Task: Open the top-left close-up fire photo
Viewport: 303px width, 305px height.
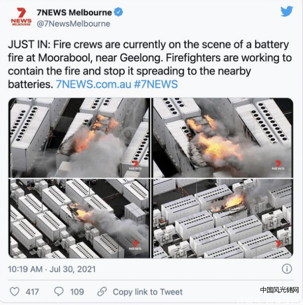Action: pos(79,138)
